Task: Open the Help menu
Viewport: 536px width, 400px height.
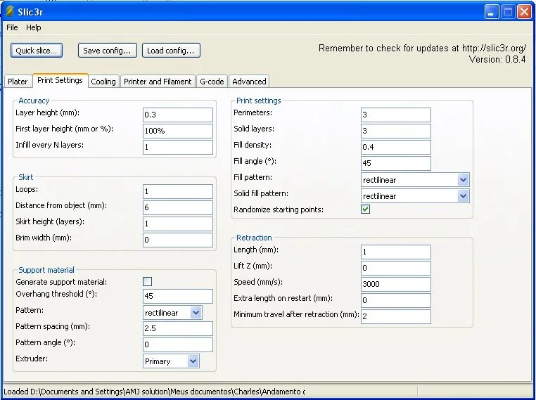Action: tap(34, 27)
